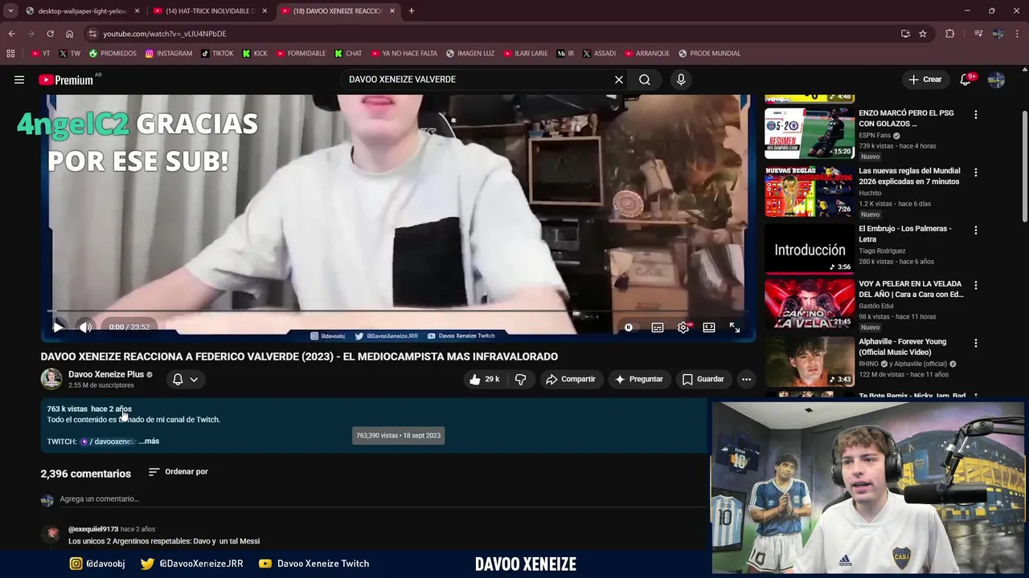The height and width of the screenshot is (578, 1029).
Task: Go to browser home page
Action: pos(69,34)
